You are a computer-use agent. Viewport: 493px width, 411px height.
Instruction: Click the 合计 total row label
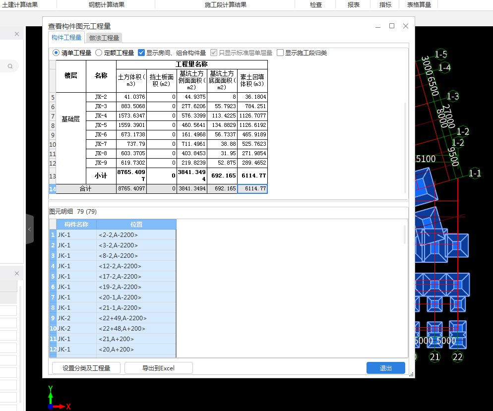coord(86,188)
